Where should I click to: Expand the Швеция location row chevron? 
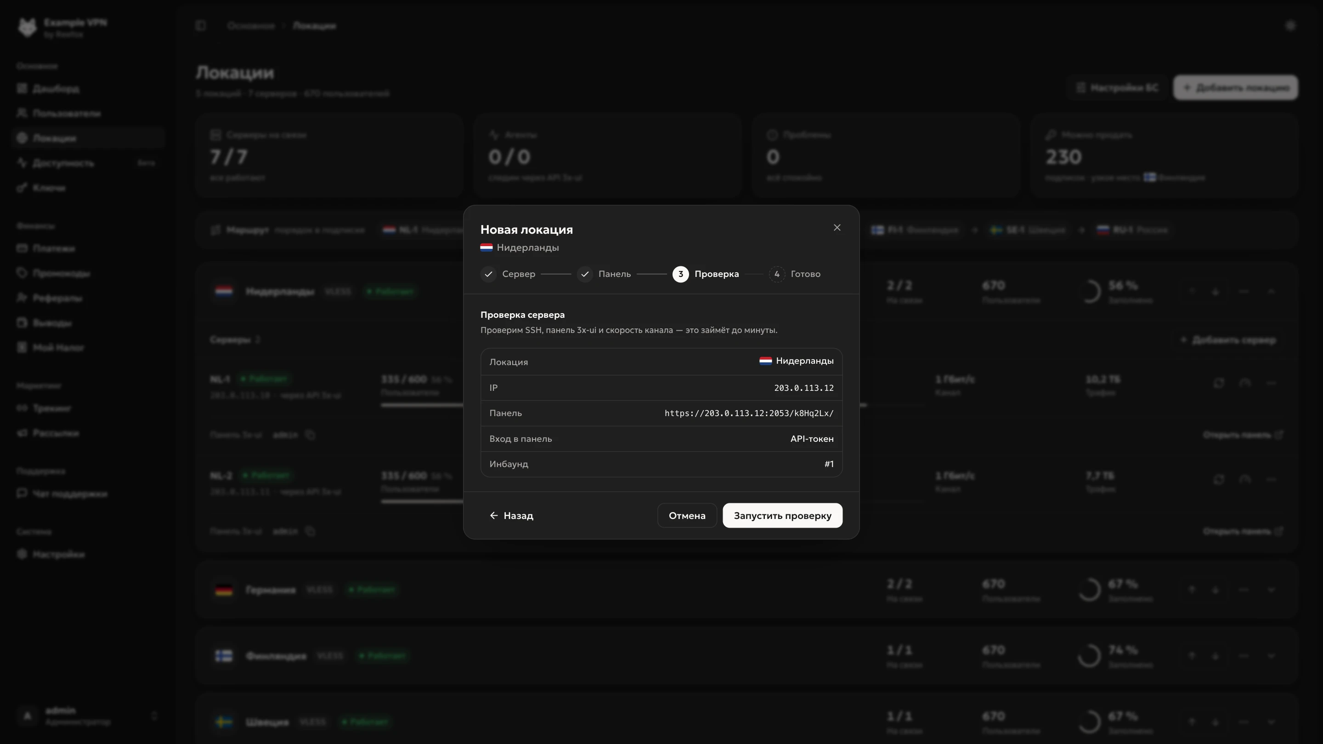tap(1271, 722)
